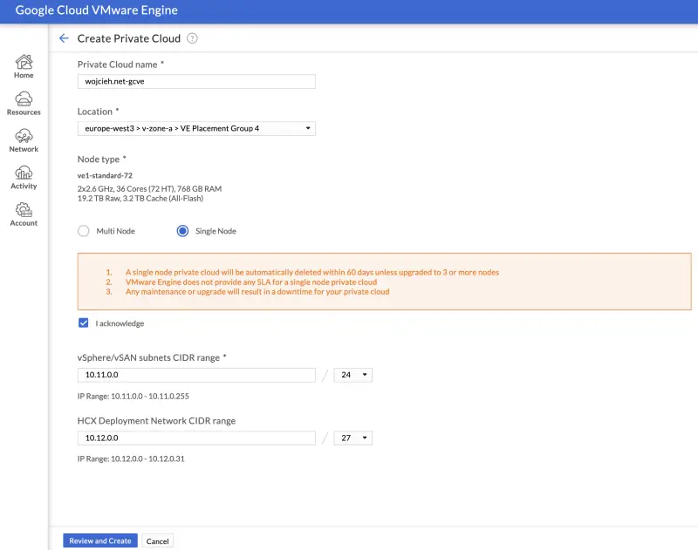The height and width of the screenshot is (550, 698).
Task: Click the selected Single Node radio indicator
Action: (x=181, y=231)
